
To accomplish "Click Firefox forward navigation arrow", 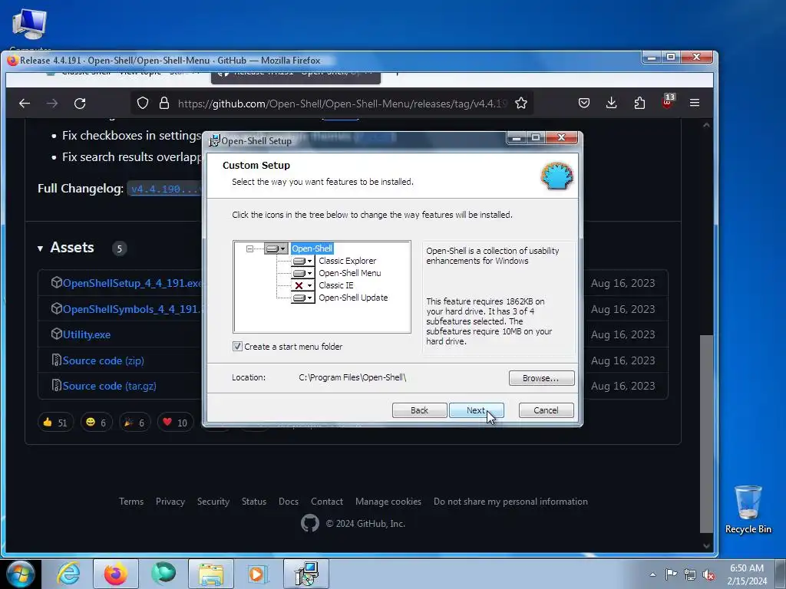I will pos(52,104).
